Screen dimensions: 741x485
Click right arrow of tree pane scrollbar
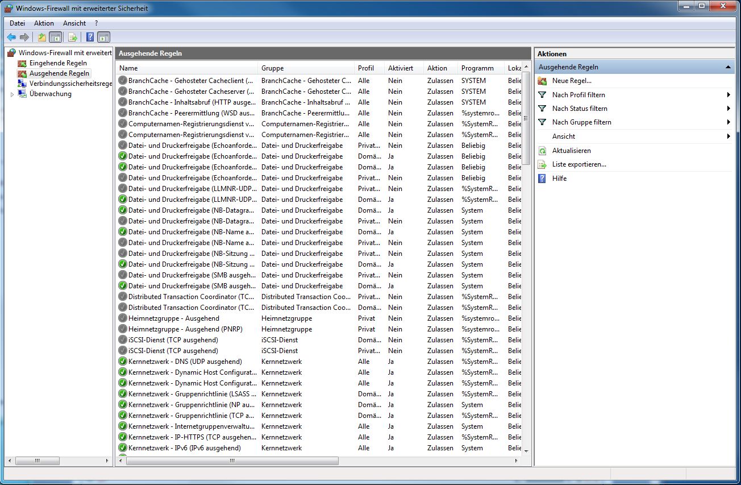pos(107,461)
